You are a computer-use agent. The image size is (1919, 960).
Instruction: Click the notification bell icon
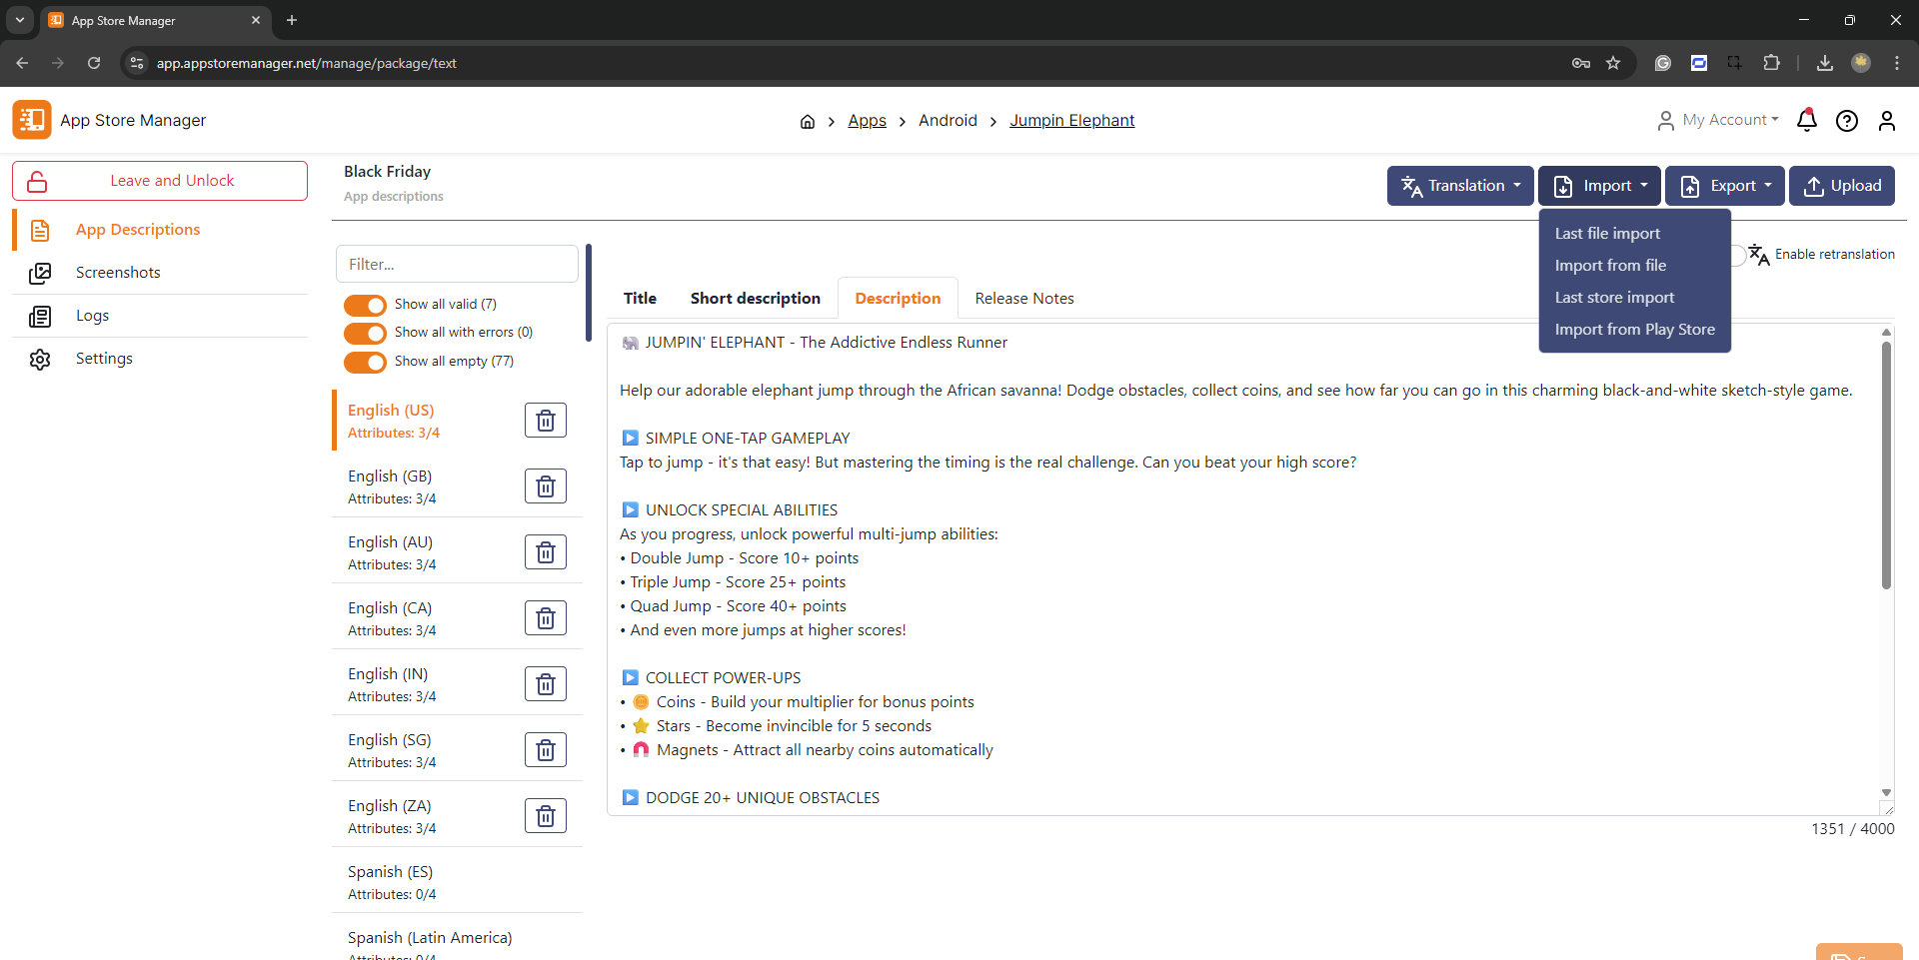(1806, 121)
